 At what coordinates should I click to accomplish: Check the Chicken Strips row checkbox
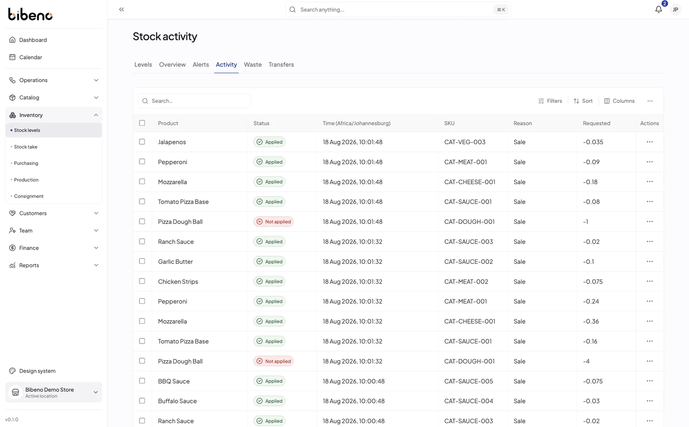pyautogui.click(x=142, y=281)
